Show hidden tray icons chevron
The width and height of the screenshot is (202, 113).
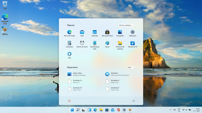pos(170,110)
